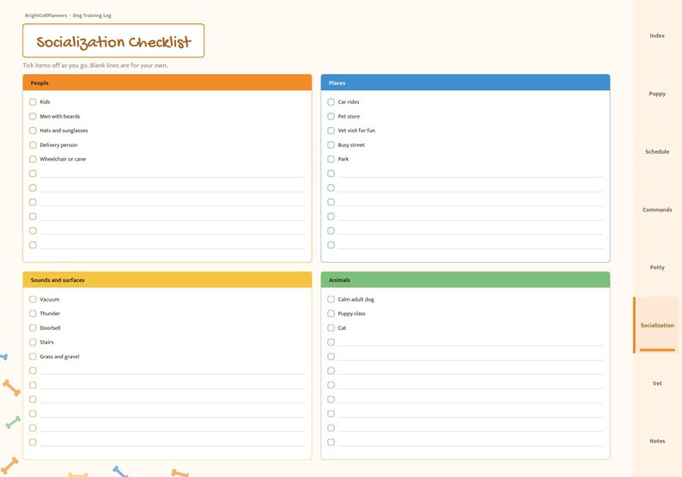Click the People section header
682x477 pixels.
[167, 83]
